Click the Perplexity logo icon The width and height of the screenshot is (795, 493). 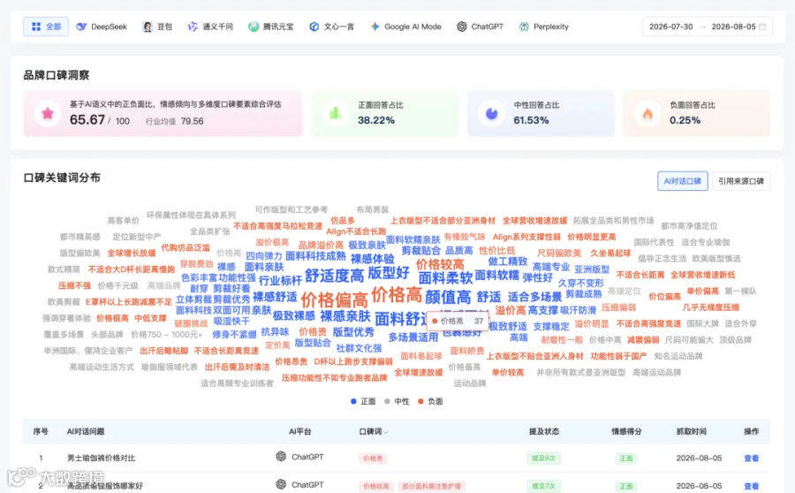(x=524, y=27)
